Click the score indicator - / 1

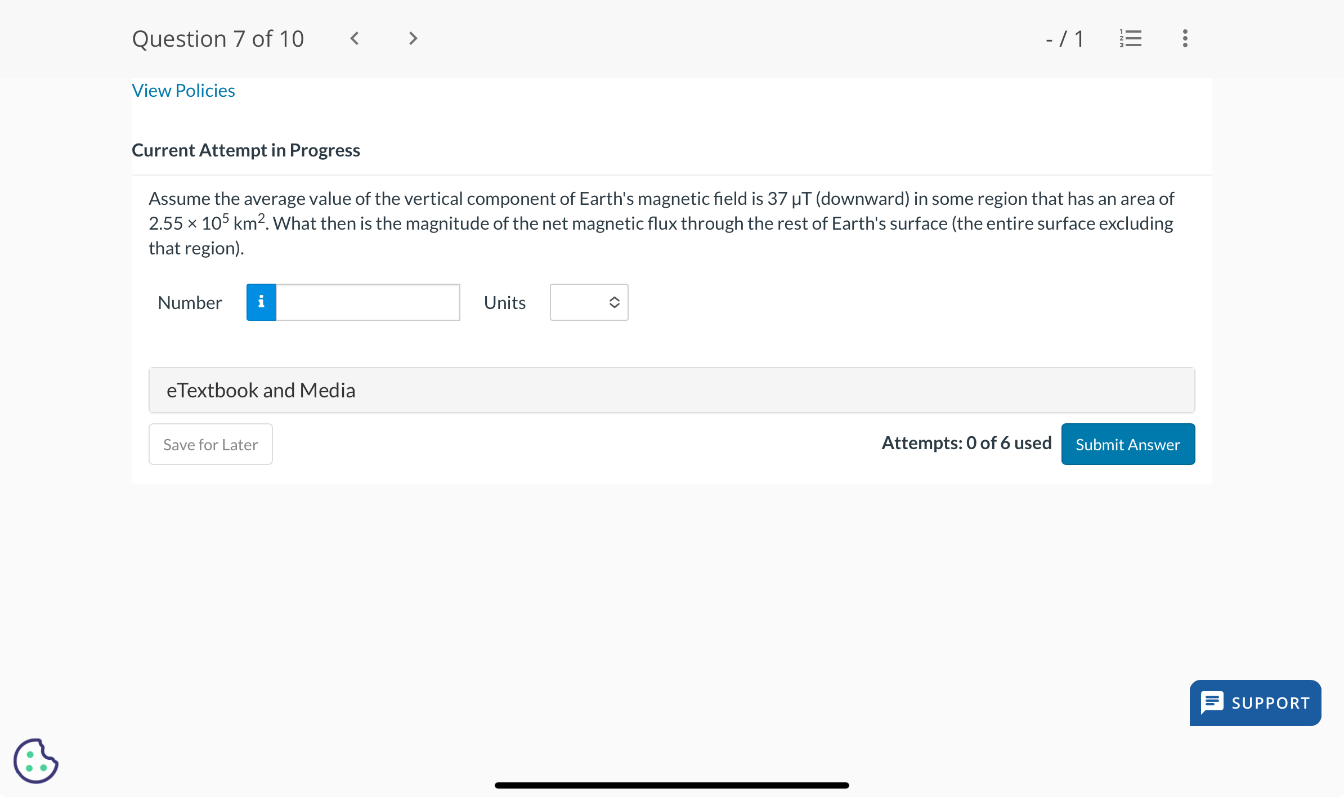tap(1064, 39)
